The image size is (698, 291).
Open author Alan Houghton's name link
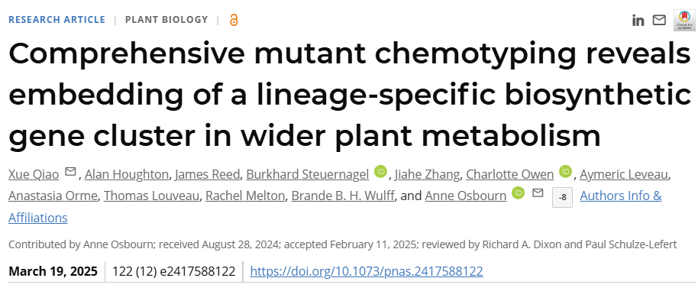tap(127, 174)
